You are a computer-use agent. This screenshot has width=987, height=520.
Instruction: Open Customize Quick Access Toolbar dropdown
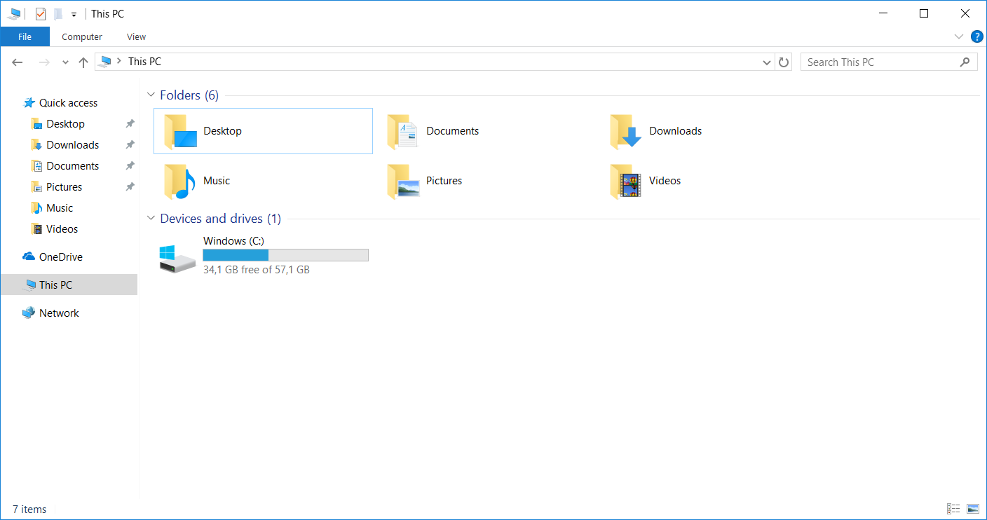click(x=74, y=14)
